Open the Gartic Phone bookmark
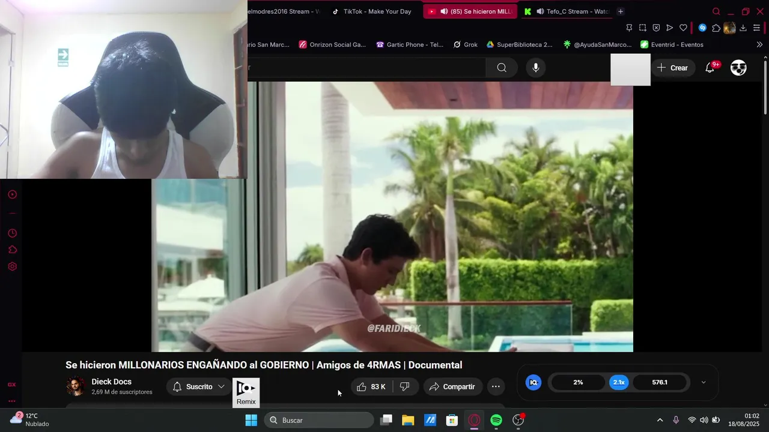Screen dimensions: 769x432 tap(410, 44)
